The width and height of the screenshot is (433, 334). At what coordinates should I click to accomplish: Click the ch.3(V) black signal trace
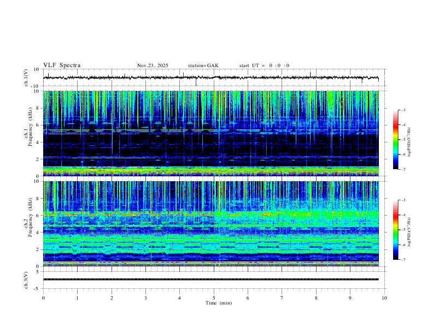[x=210, y=279]
